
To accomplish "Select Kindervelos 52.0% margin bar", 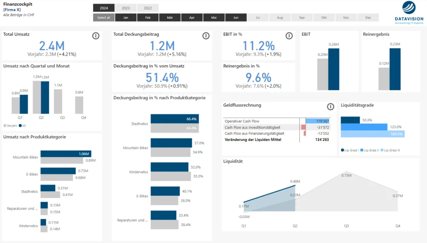I will pos(169,167).
